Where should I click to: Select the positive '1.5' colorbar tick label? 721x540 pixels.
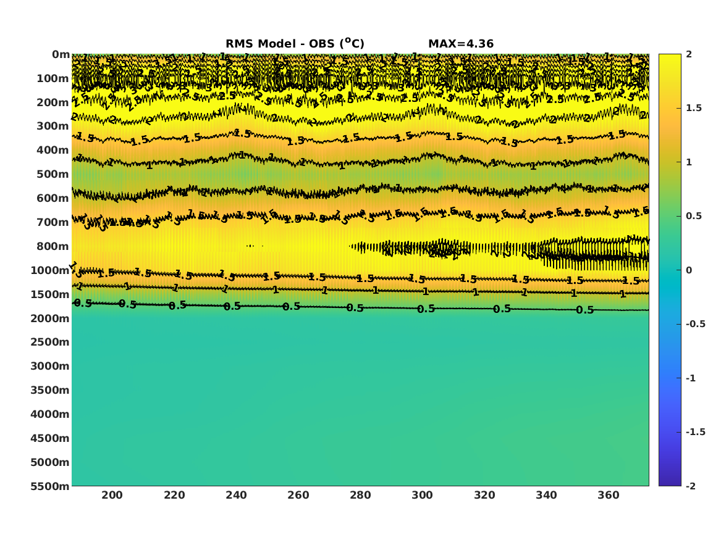[694, 108]
